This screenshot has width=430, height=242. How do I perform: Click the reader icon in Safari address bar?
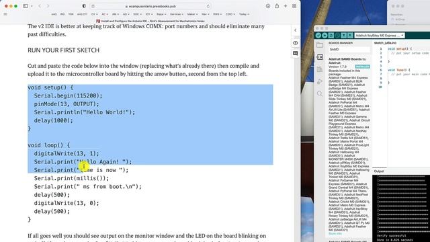pos(93,6)
